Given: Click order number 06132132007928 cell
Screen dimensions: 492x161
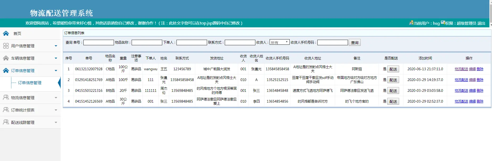Looking at the screenshot, I should (x=89, y=69).
